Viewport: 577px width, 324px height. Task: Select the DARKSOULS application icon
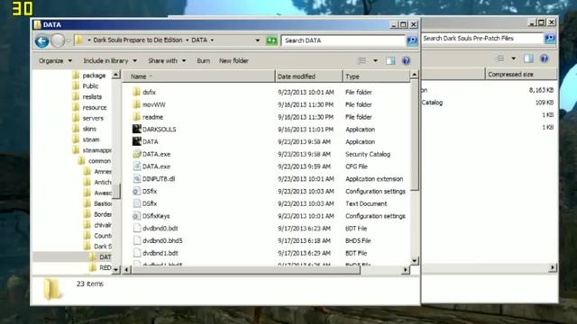(x=136, y=129)
